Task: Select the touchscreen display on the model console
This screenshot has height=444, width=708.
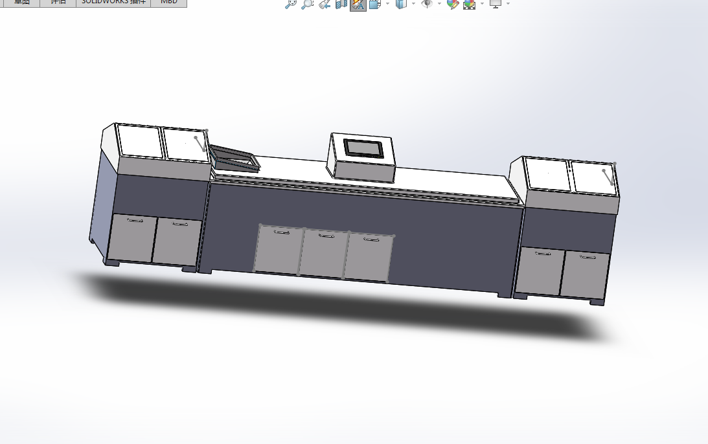Action: coord(363,148)
